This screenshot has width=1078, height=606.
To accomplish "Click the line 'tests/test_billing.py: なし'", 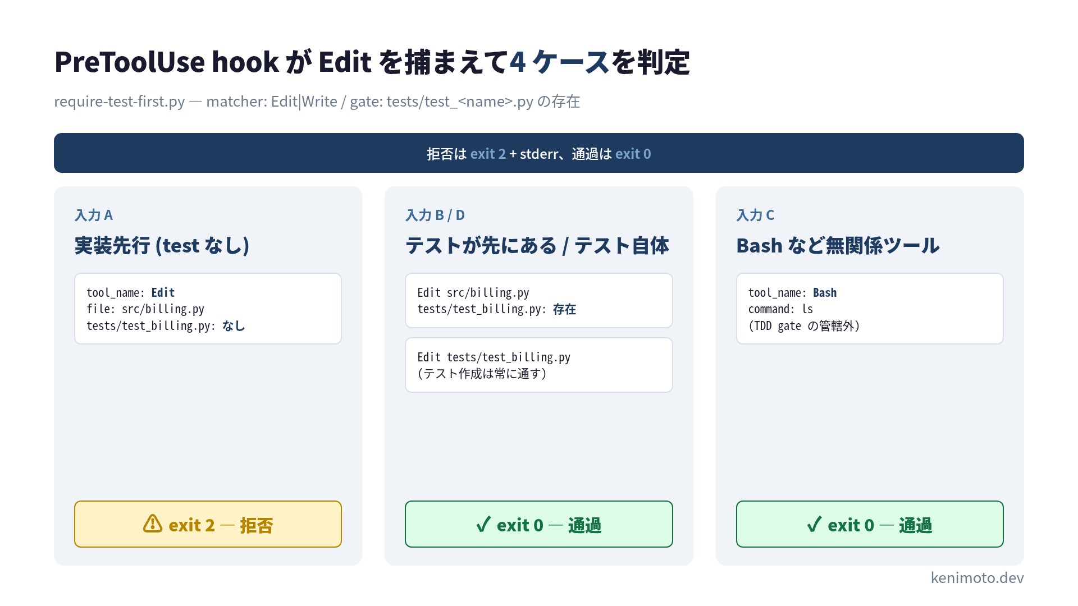I will click(x=166, y=325).
